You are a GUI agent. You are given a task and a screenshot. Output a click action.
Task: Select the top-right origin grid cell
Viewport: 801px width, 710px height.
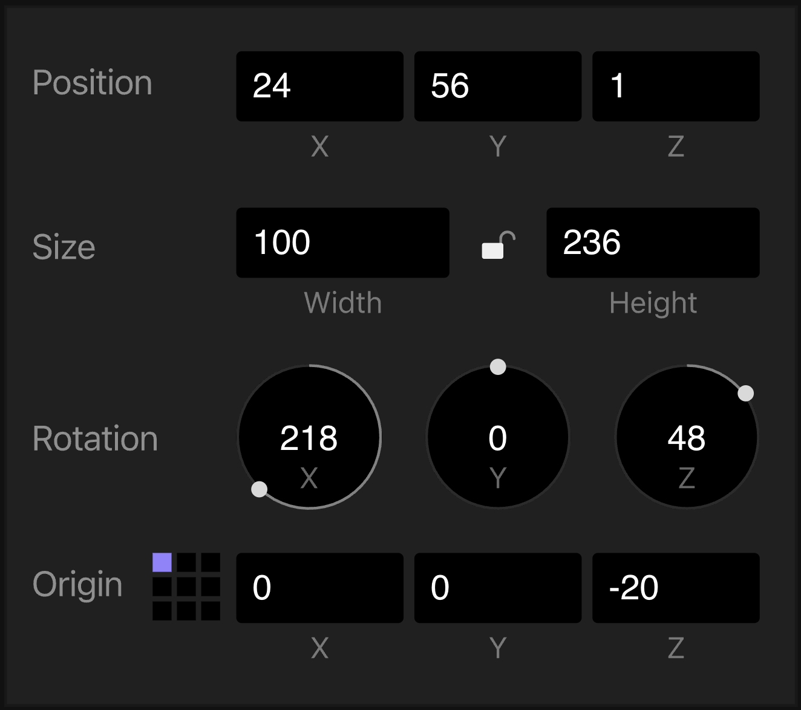click(x=211, y=562)
